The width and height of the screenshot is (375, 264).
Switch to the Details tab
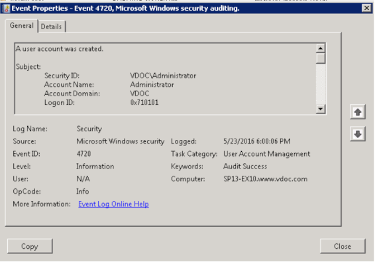pyautogui.click(x=51, y=27)
